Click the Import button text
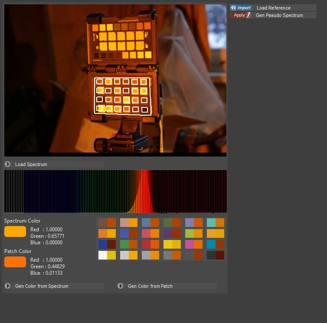The height and width of the screenshot is (323, 327). [244, 8]
